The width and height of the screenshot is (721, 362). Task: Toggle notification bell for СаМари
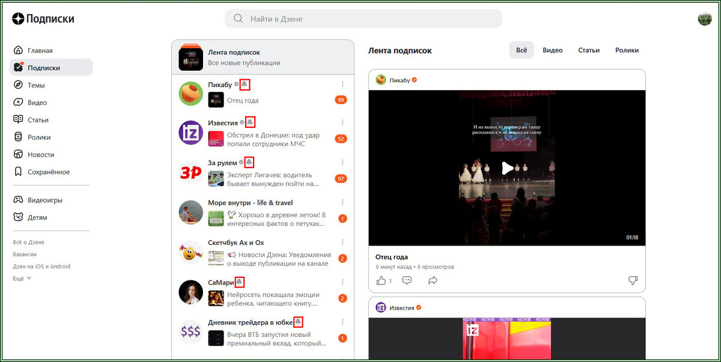click(240, 282)
